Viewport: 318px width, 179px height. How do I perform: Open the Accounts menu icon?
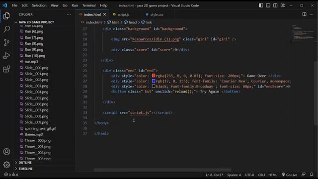click(6, 152)
